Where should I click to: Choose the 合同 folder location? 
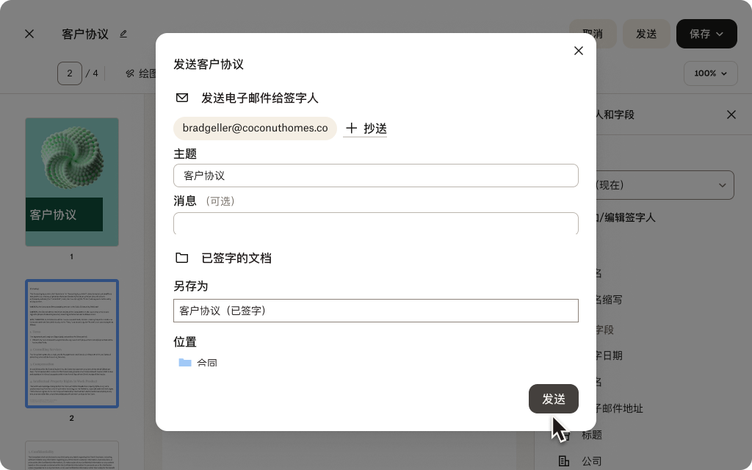click(x=198, y=362)
